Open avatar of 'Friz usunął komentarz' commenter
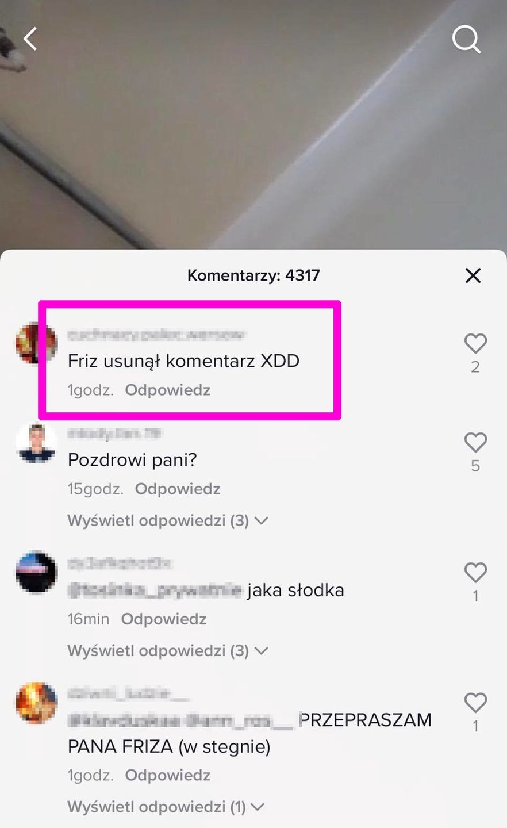The width and height of the screenshot is (507, 828). tap(37, 343)
